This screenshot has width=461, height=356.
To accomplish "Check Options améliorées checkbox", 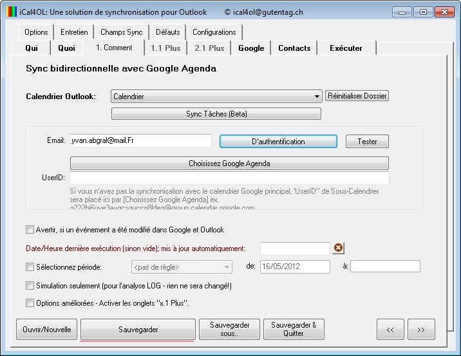I will [30, 303].
